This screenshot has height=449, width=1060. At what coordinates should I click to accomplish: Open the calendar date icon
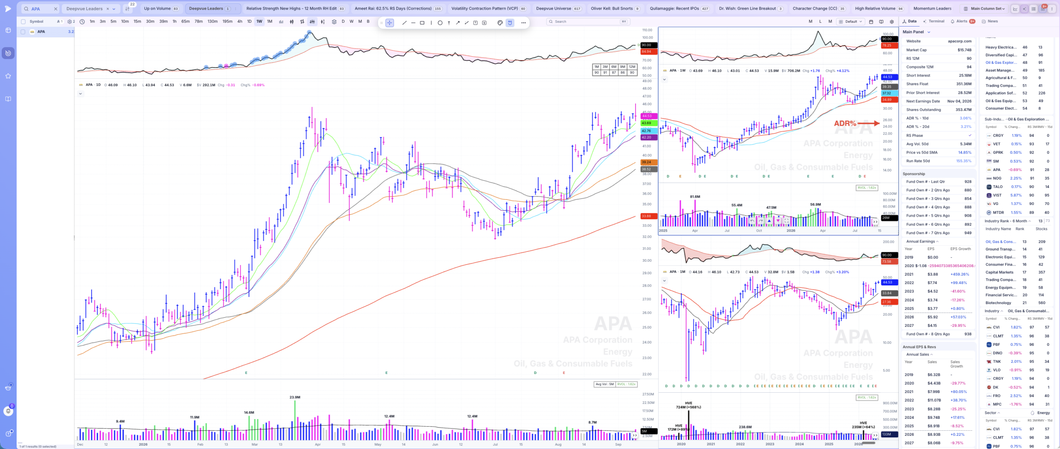click(x=871, y=22)
